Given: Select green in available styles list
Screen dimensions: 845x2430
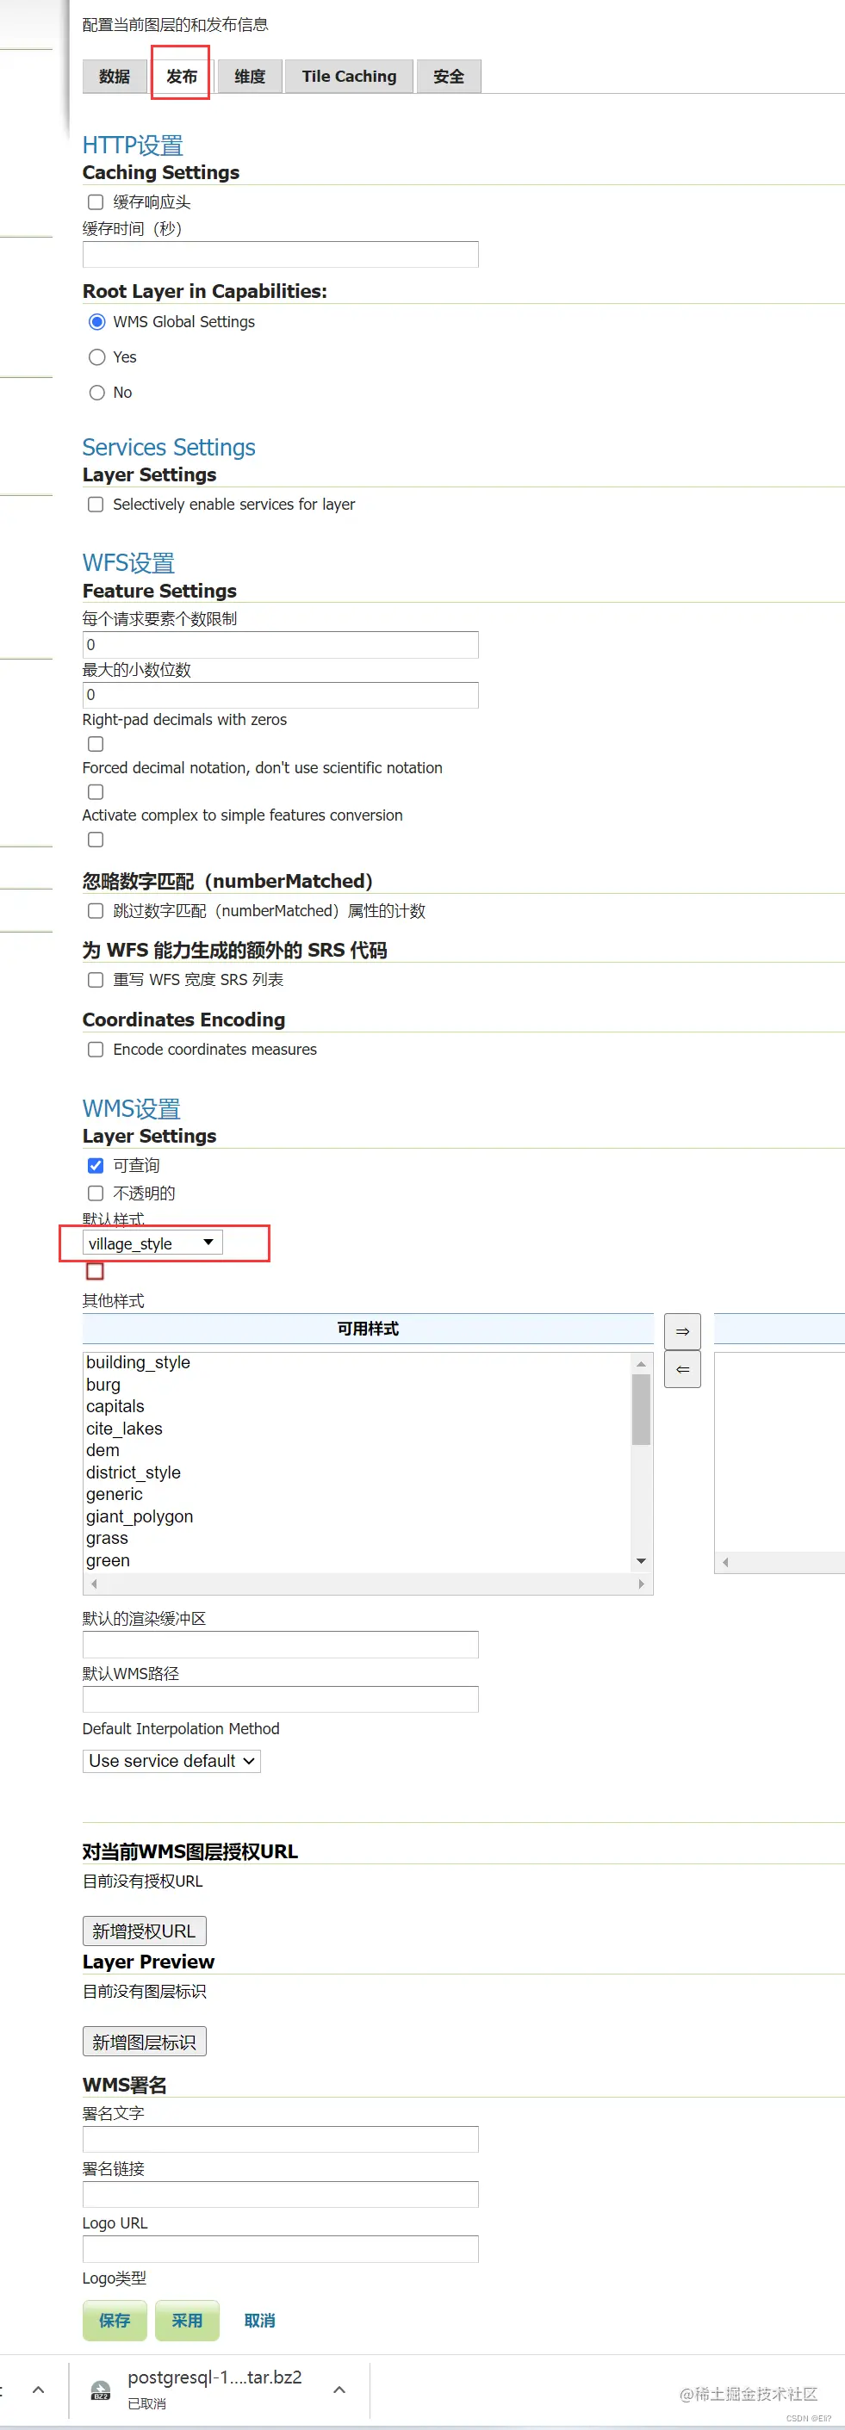Looking at the screenshot, I should (x=108, y=1561).
